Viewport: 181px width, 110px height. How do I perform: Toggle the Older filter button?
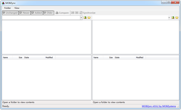pos(49,13)
